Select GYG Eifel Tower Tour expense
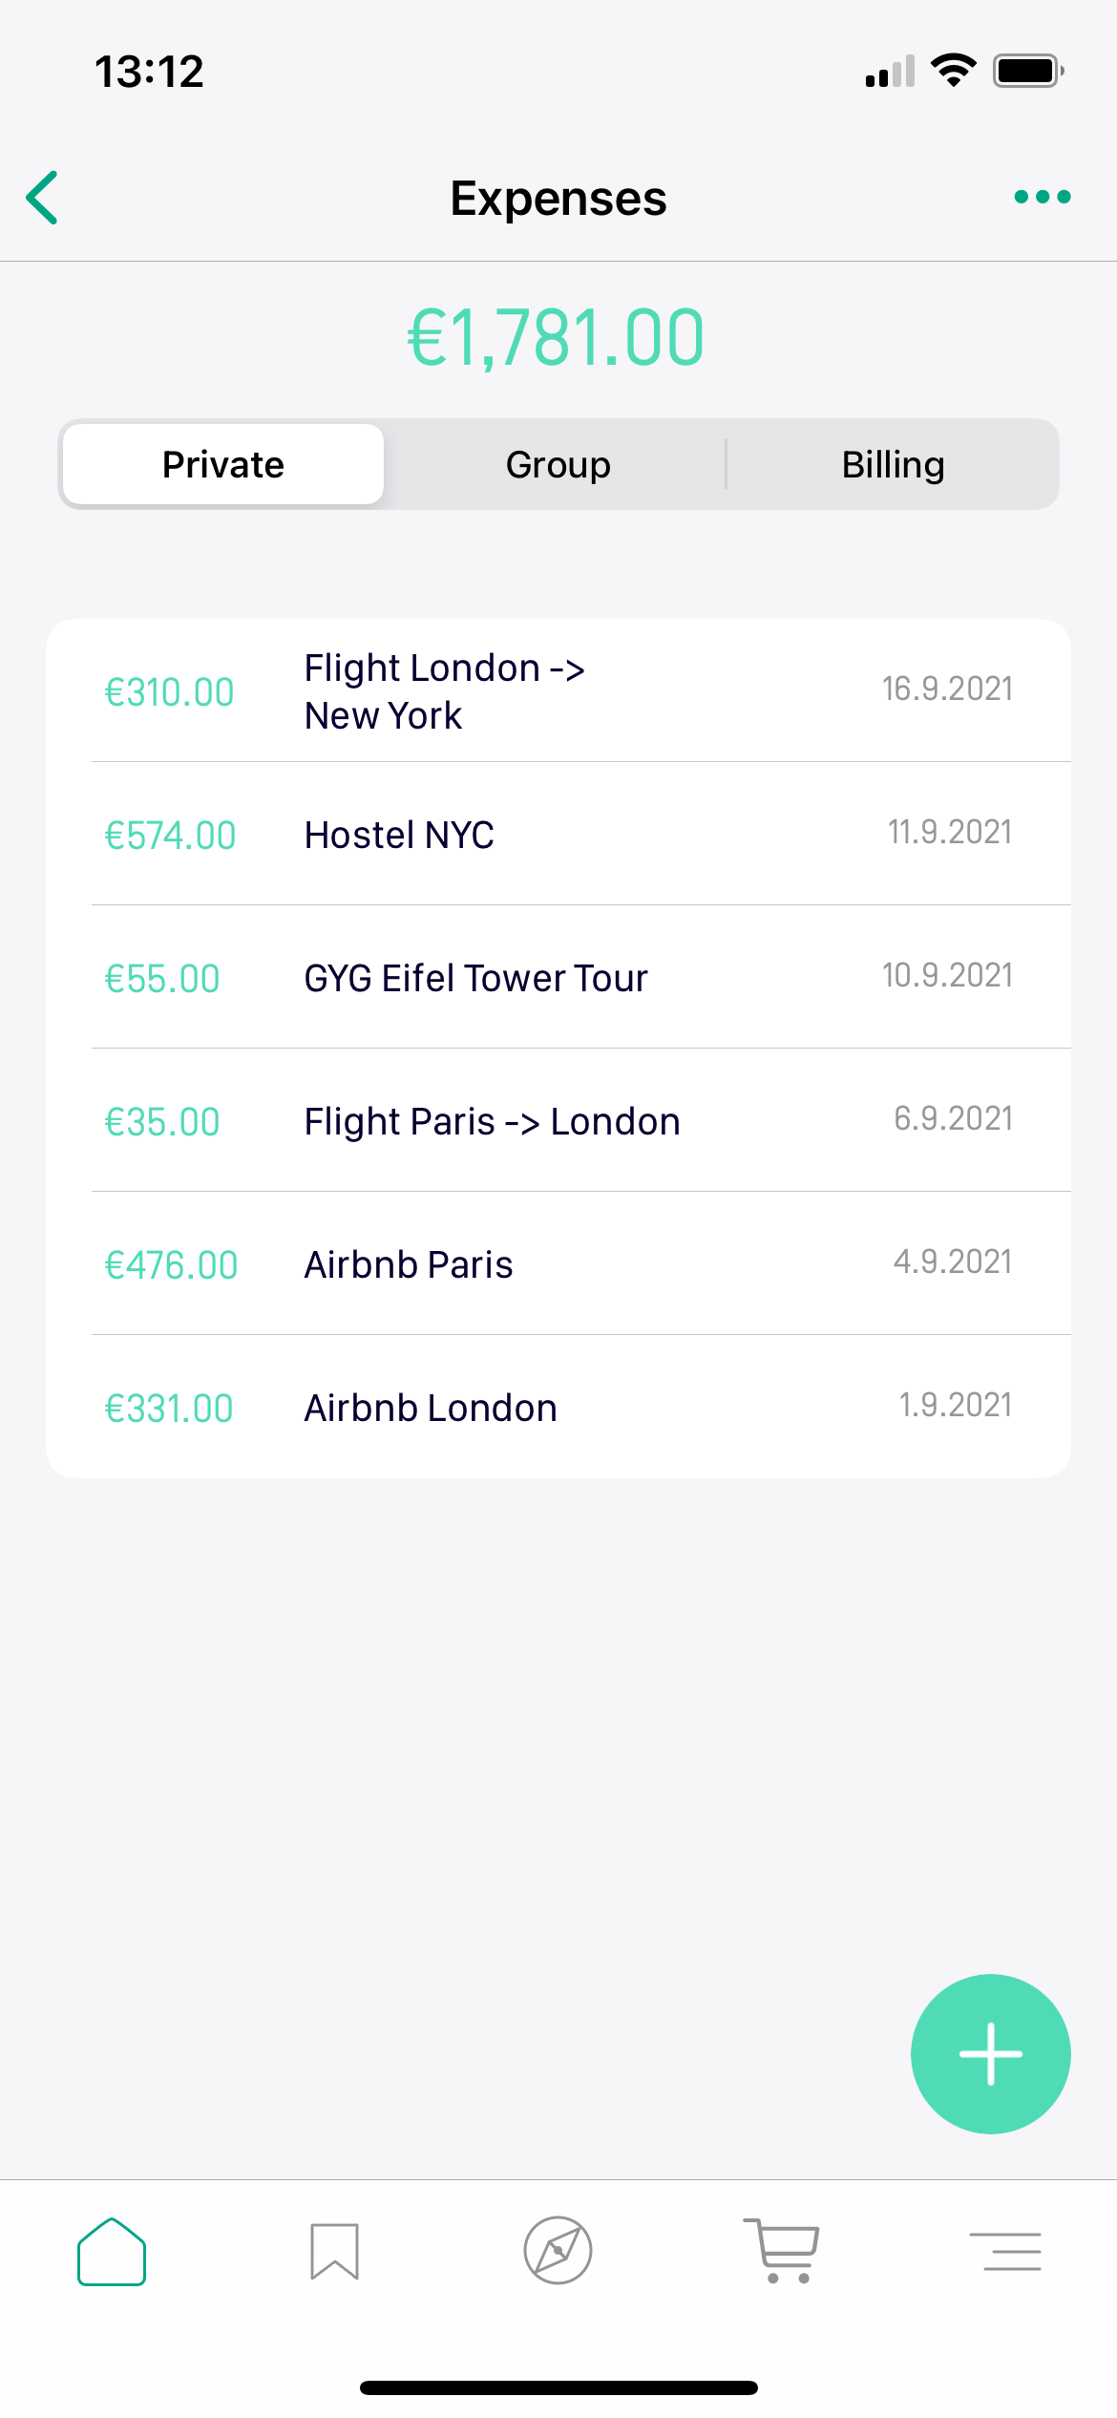The image size is (1117, 2418). (475, 978)
